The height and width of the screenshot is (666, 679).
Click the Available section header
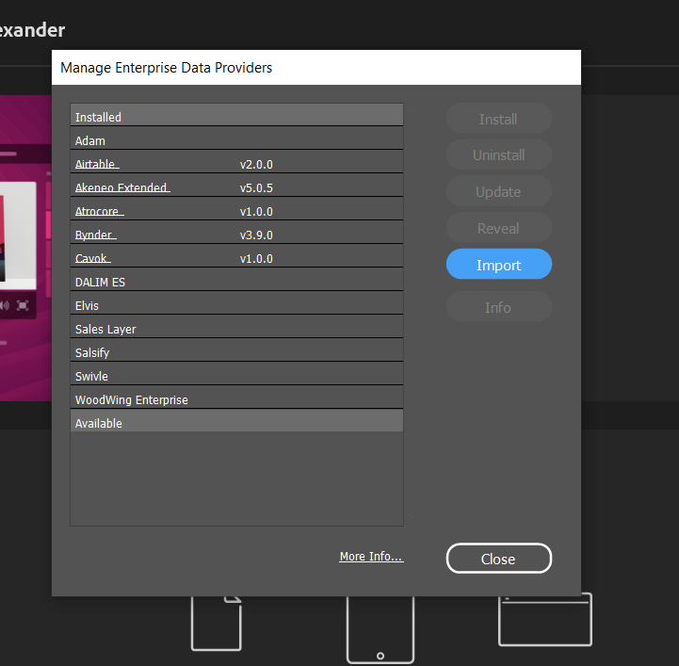pos(236,420)
